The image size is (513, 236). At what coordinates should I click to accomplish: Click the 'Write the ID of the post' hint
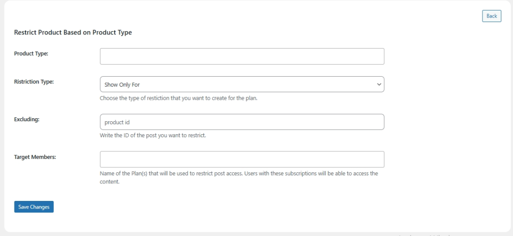pos(153,135)
